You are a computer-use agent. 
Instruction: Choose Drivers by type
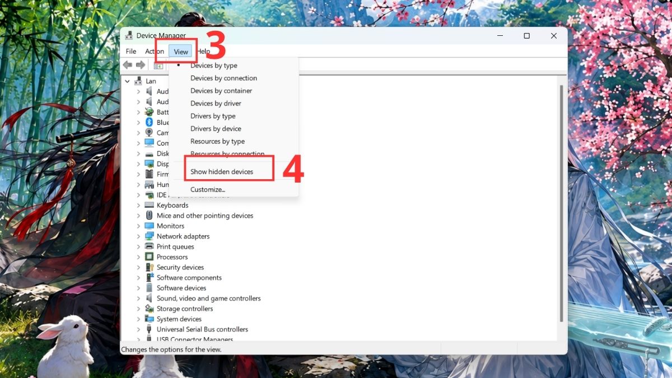coord(213,116)
